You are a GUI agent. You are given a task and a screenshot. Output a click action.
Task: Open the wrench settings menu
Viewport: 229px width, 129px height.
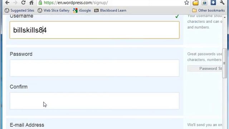222,3
